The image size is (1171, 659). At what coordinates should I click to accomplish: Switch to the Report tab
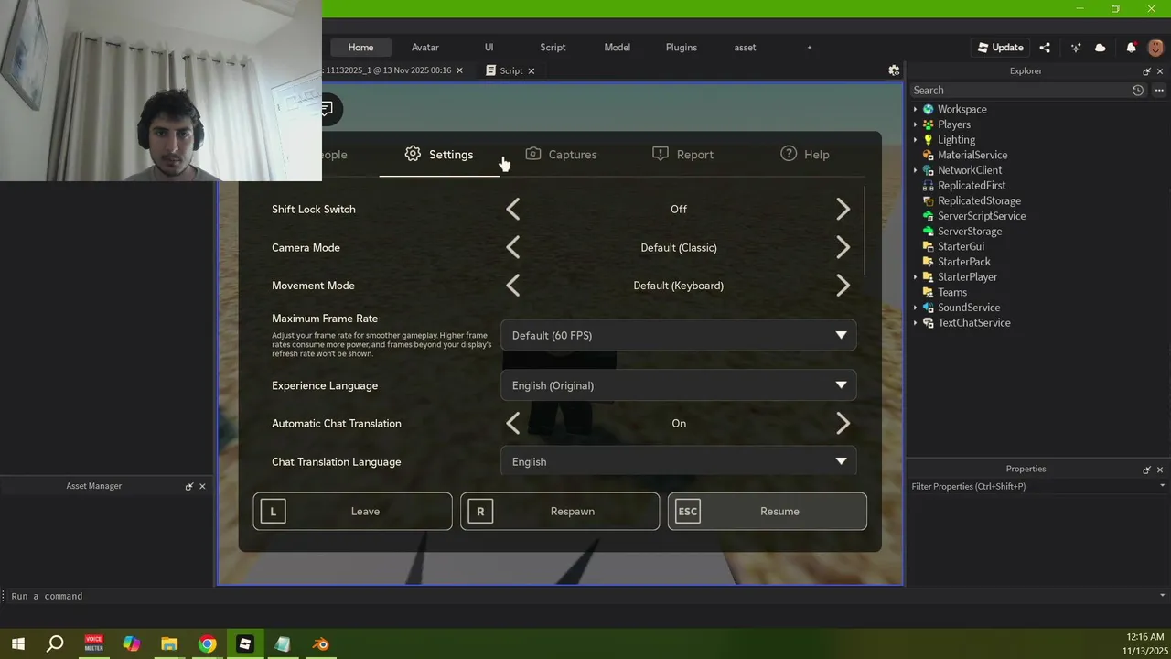pos(682,155)
